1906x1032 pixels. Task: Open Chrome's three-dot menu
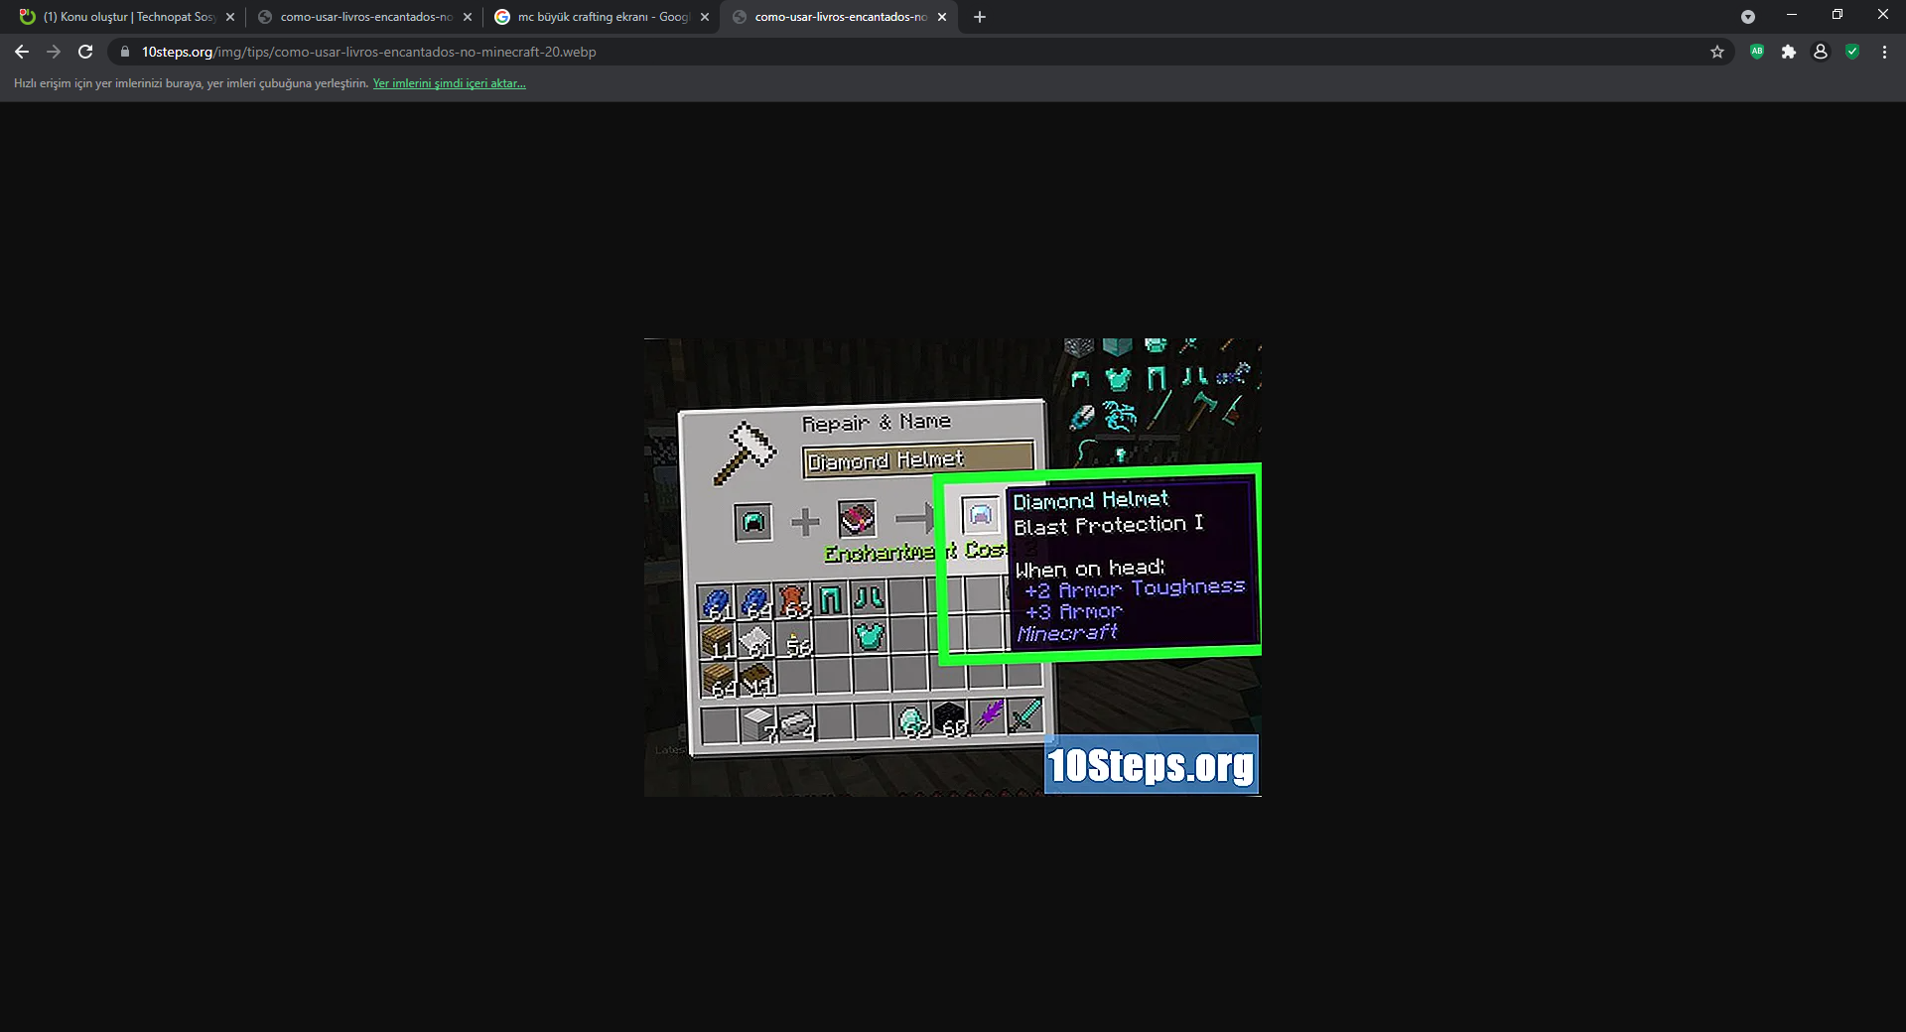pos(1884,52)
